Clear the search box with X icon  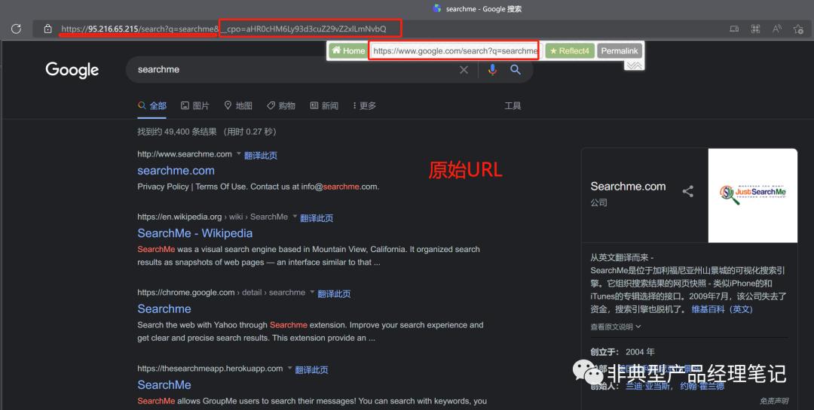[x=464, y=69]
